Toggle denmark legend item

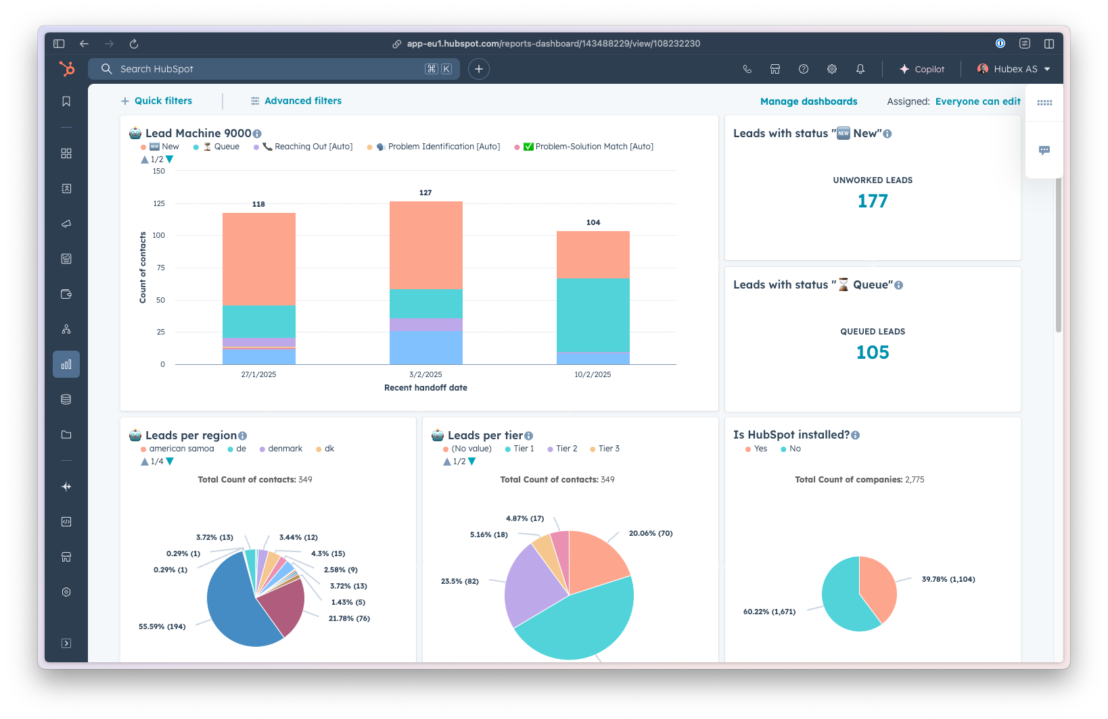pyautogui.click(x=281, y=449)
